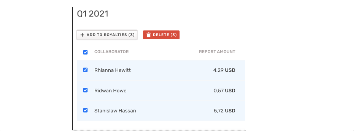This screenshot has width=354, height=131.
Task: Click the 0,57 report amount value
Action: coord(218,90)
